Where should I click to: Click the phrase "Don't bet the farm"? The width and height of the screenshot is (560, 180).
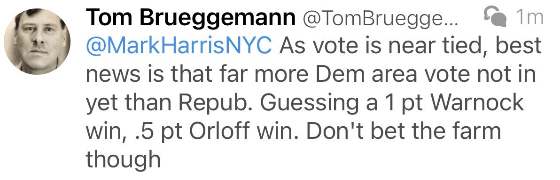click(403, 131)
